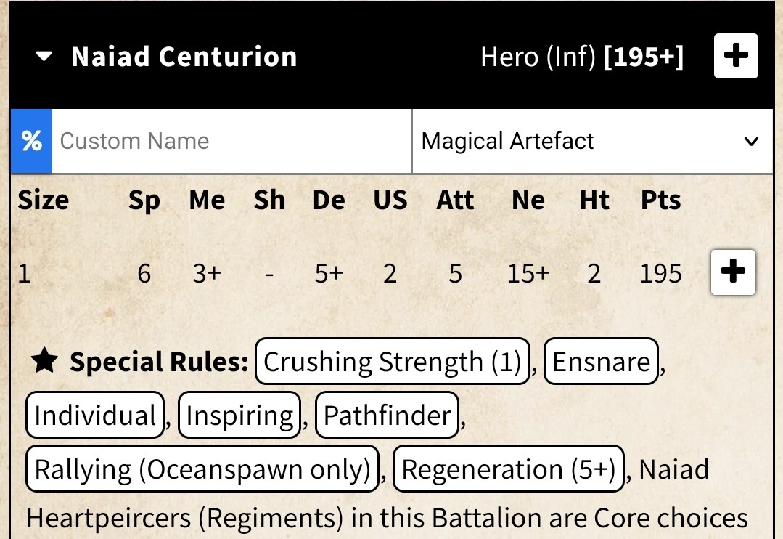Collapse the Naiad Centurion entry triangle
This screenshot has width=783, height=539.
pyautogui.click(x=44, y=57)
